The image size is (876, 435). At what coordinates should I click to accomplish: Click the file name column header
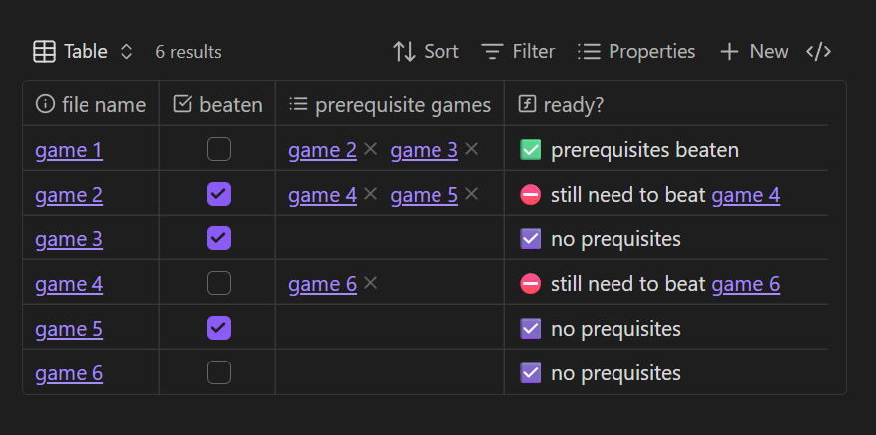pos(90,104)
